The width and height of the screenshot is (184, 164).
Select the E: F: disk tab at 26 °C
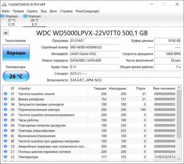(x=35, y=20)
